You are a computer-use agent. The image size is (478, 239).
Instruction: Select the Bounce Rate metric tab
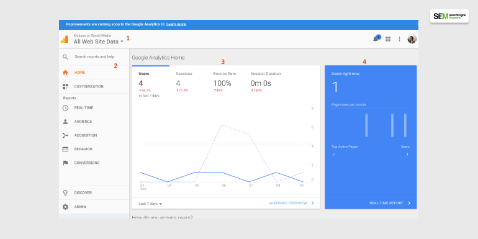point(225,83)
